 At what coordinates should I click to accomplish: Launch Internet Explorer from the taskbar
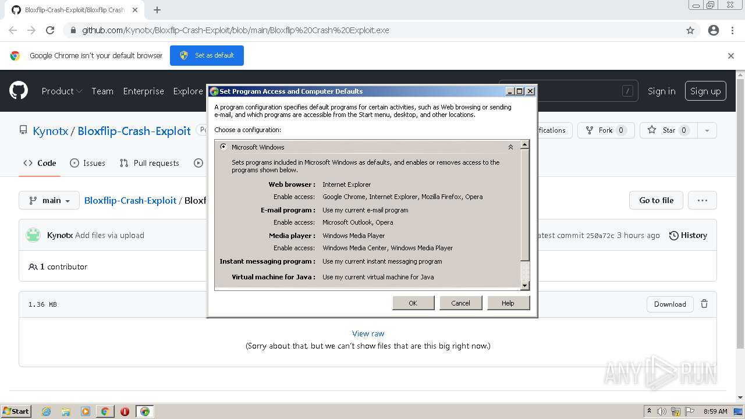click(46, 411)
